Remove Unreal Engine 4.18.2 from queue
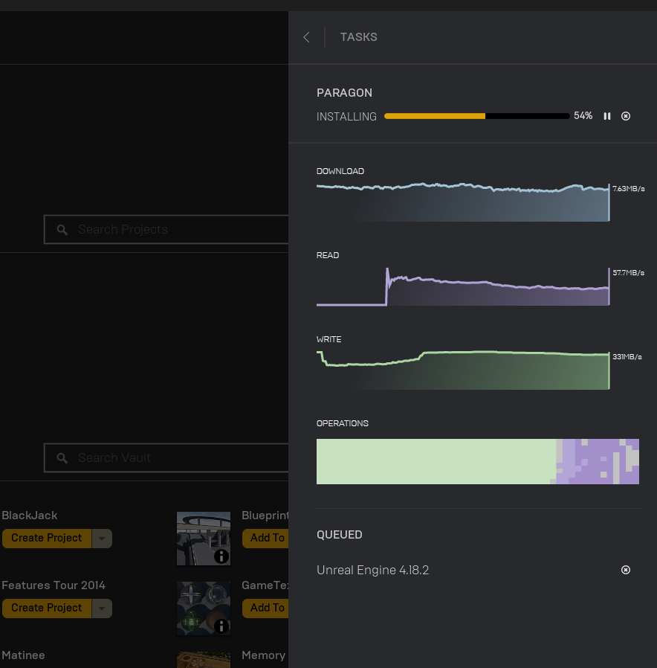 tap(626, 570)
